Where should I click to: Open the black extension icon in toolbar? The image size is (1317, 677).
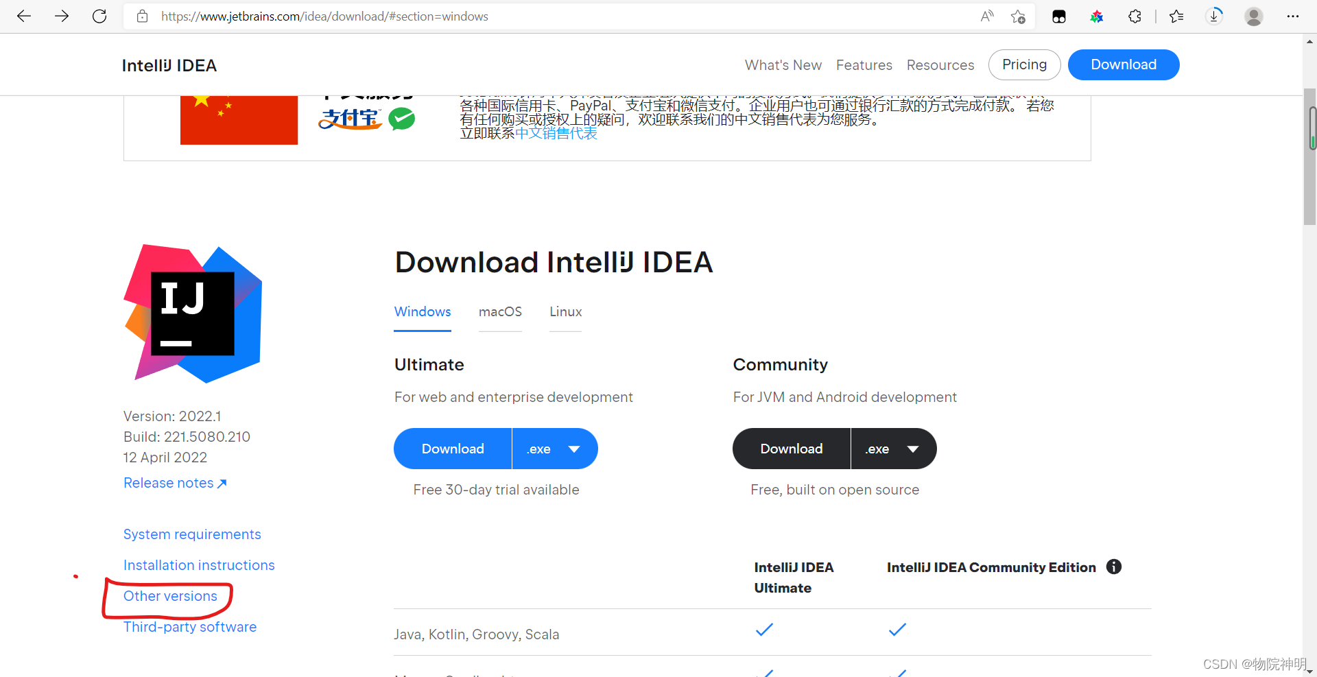click(x=1059, y=16)
